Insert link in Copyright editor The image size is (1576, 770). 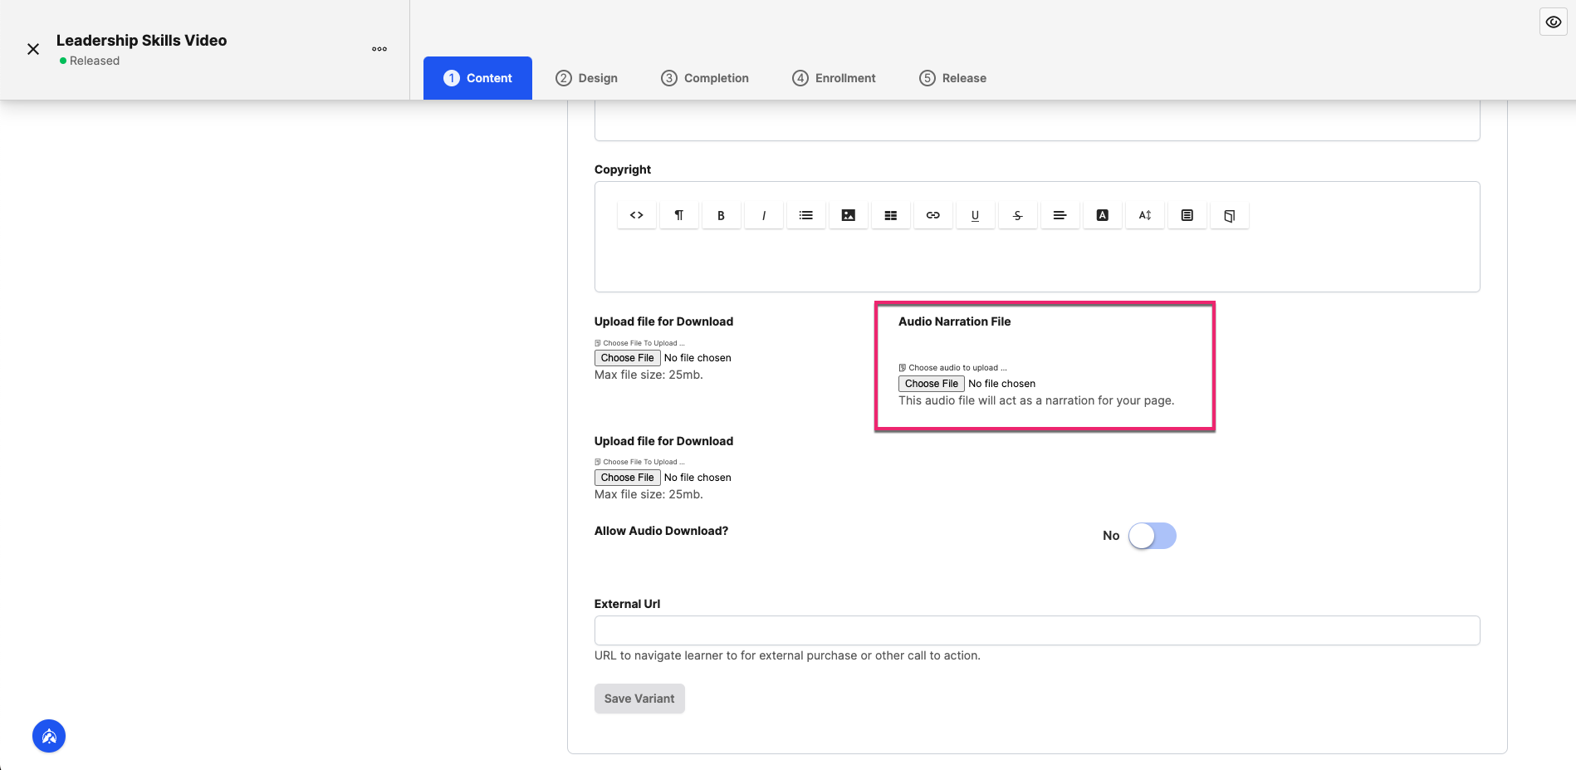point(933,215)
